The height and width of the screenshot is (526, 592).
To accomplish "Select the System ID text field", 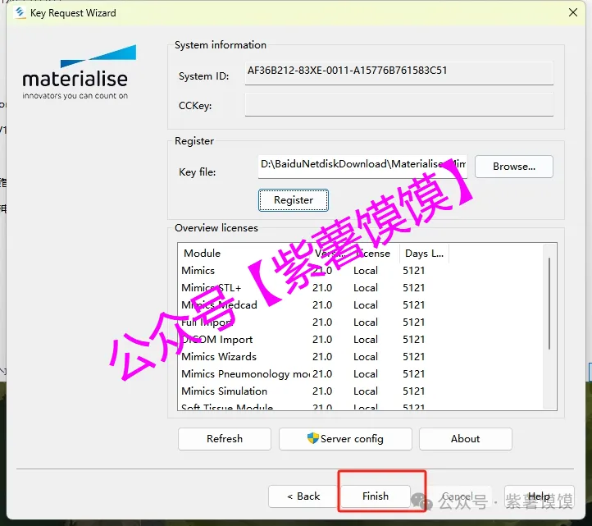I will [398, 71].
